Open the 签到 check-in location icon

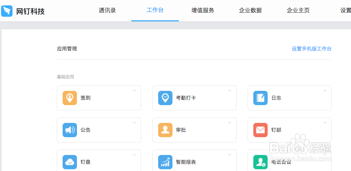(x=70, y=98)
